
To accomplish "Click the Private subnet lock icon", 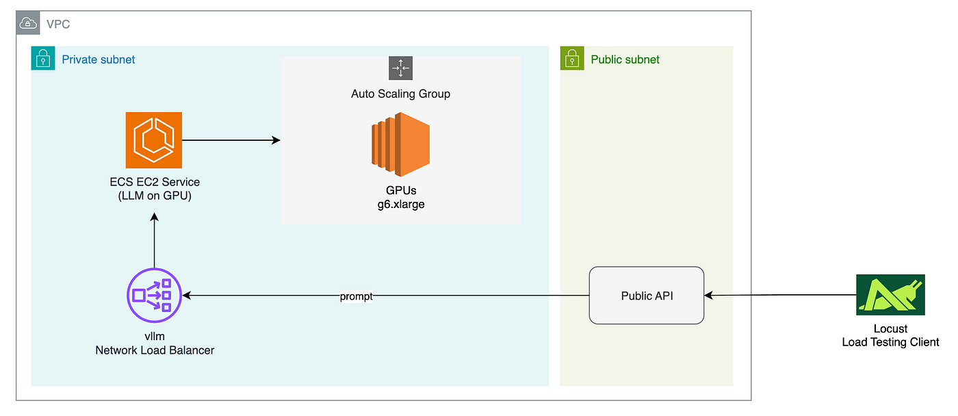I will (42, 59).
